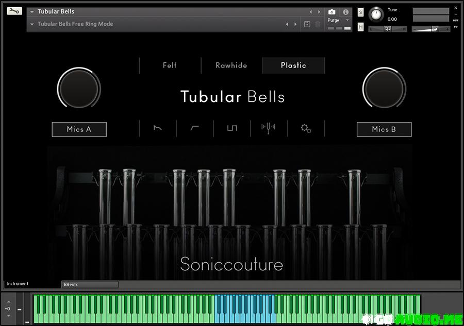Expand the Tubular Bells instrument dropdown

32,12
